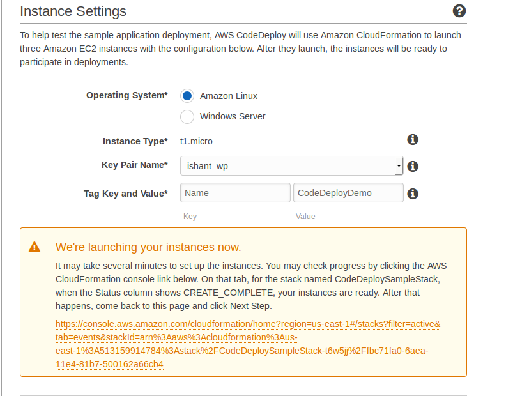The height and width of the screenshot is (396, 506).
Task: Click the "We're launching your instances now" heading
Action: [x=148, y=247]
